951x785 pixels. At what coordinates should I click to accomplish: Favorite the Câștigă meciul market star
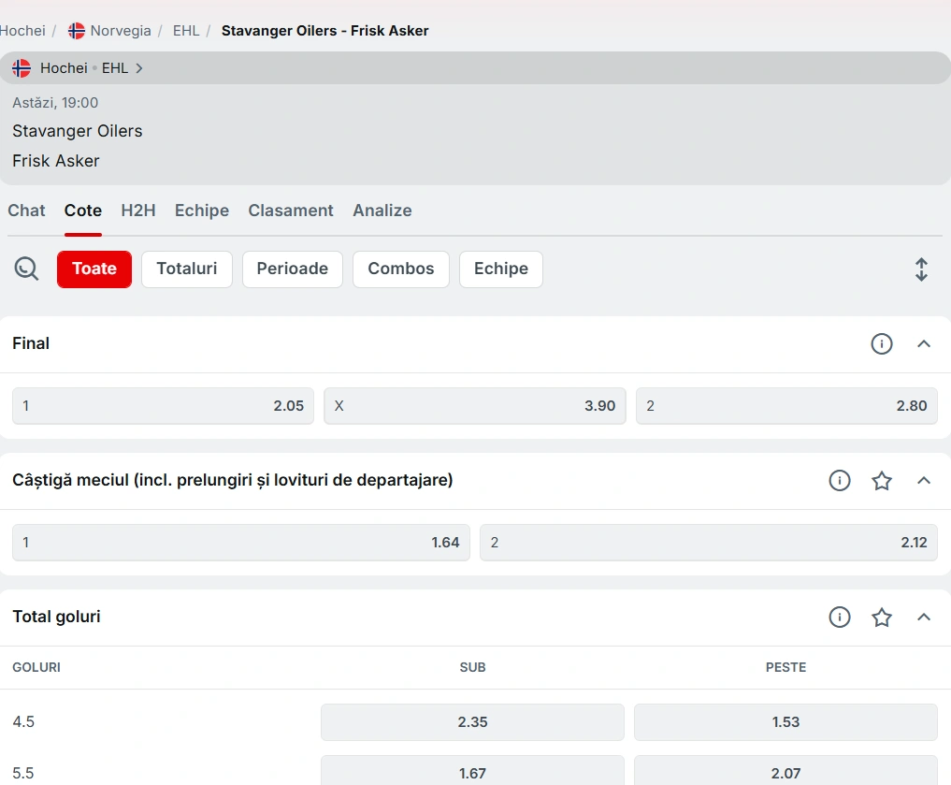point(881,481)
